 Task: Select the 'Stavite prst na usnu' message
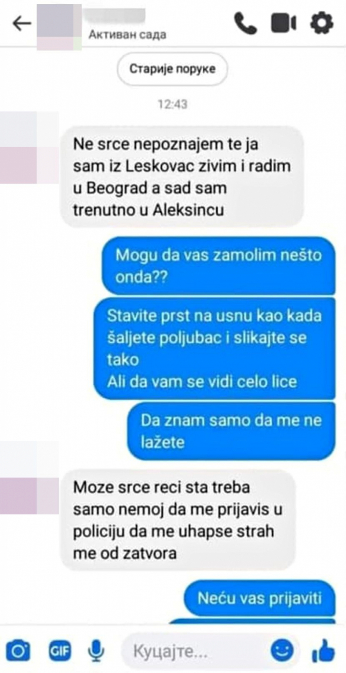click(215, 348)
